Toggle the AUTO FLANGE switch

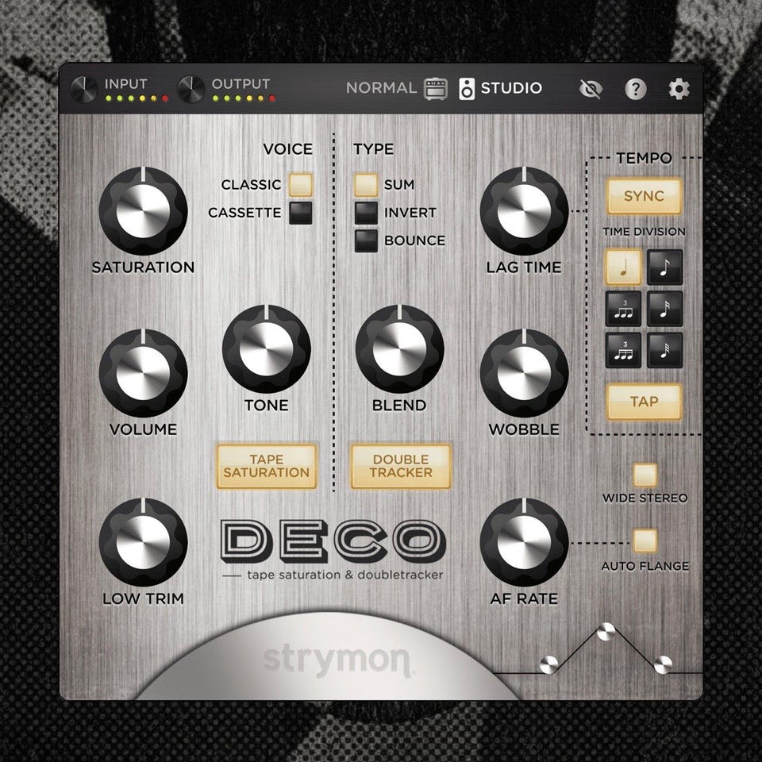click(645, 541)
